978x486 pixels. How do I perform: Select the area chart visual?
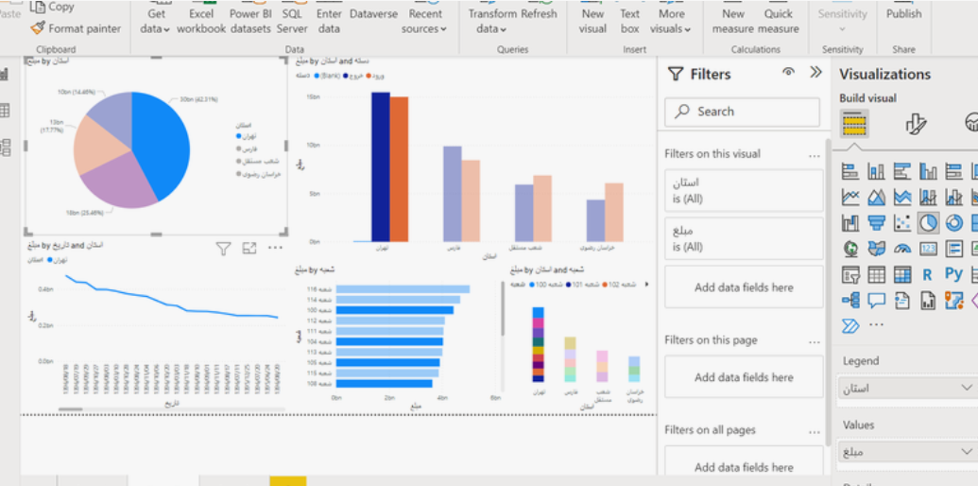876,198
